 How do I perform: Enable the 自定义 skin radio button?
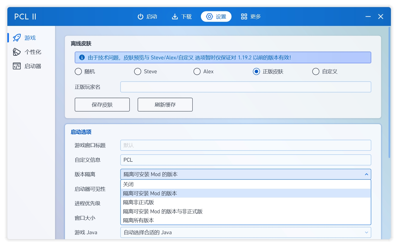[x=316, y=71]
